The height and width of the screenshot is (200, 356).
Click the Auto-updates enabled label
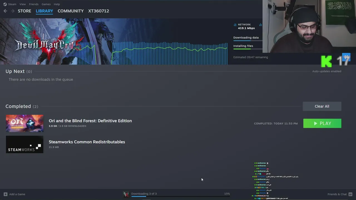tap(327, 71)
